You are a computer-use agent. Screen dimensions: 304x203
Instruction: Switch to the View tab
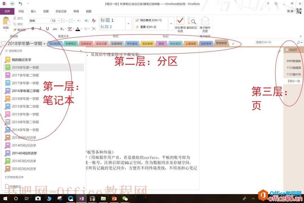[x=89, y=11]
